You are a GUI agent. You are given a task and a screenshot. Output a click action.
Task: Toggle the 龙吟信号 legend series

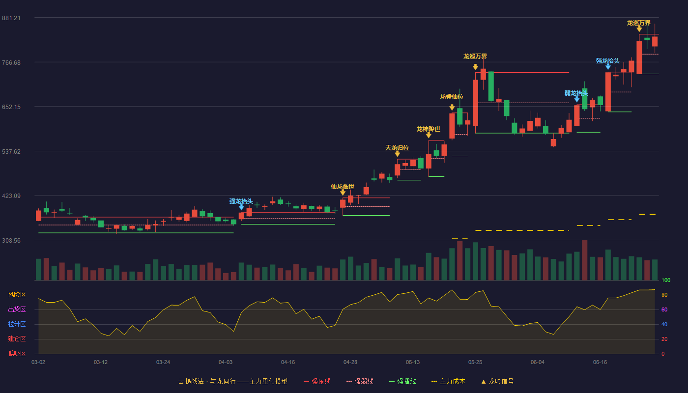[x=497, y=381]
